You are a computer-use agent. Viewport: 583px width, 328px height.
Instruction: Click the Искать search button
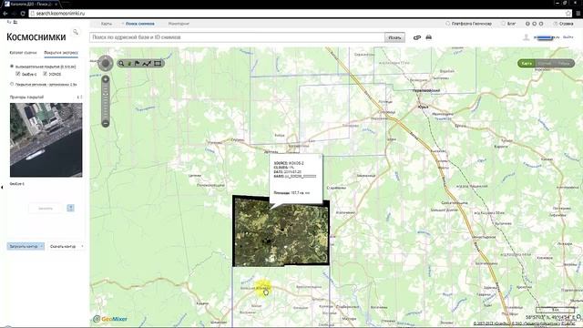pos(394,37)
